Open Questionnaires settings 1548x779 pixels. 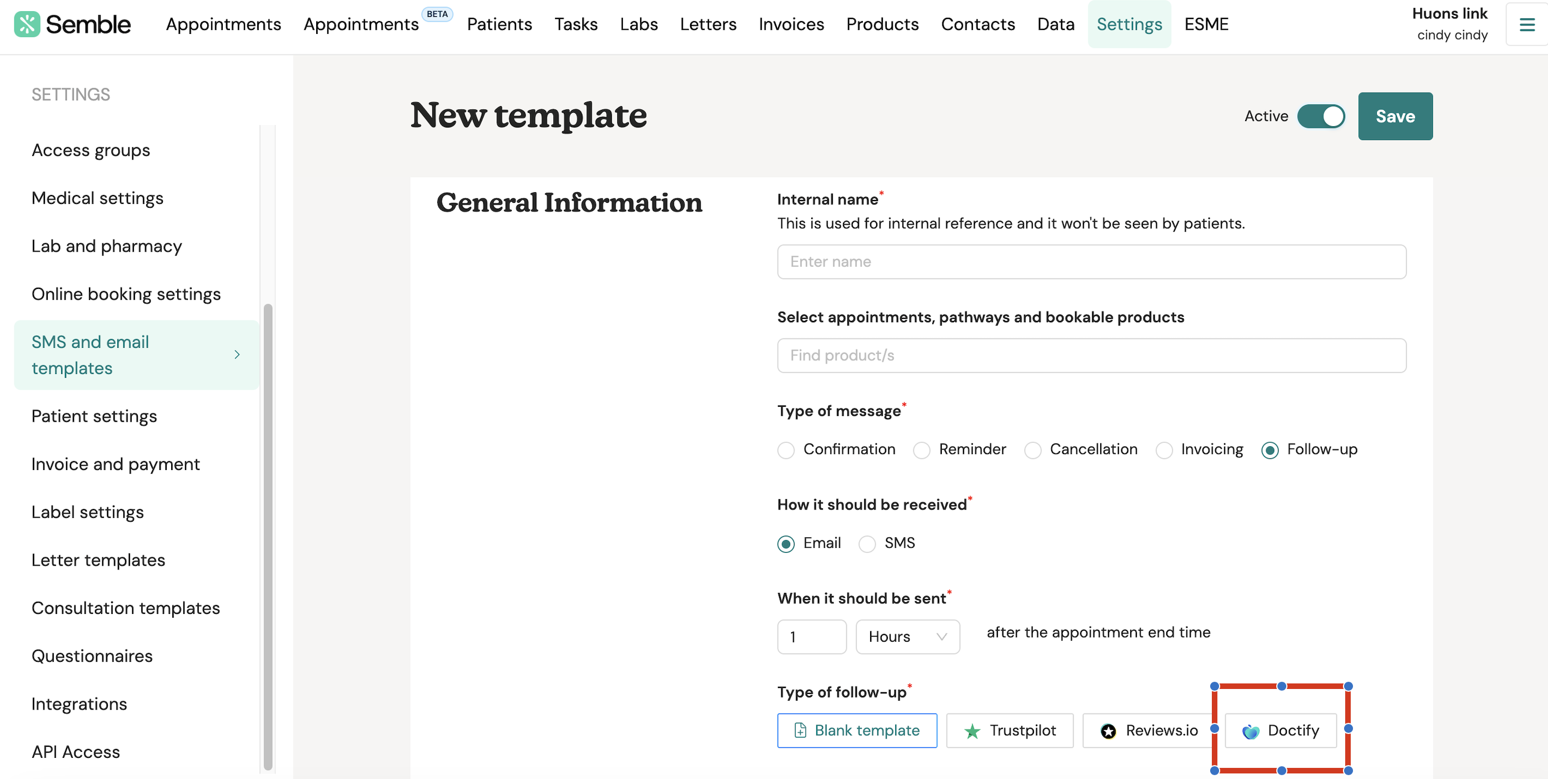[92, 657]
